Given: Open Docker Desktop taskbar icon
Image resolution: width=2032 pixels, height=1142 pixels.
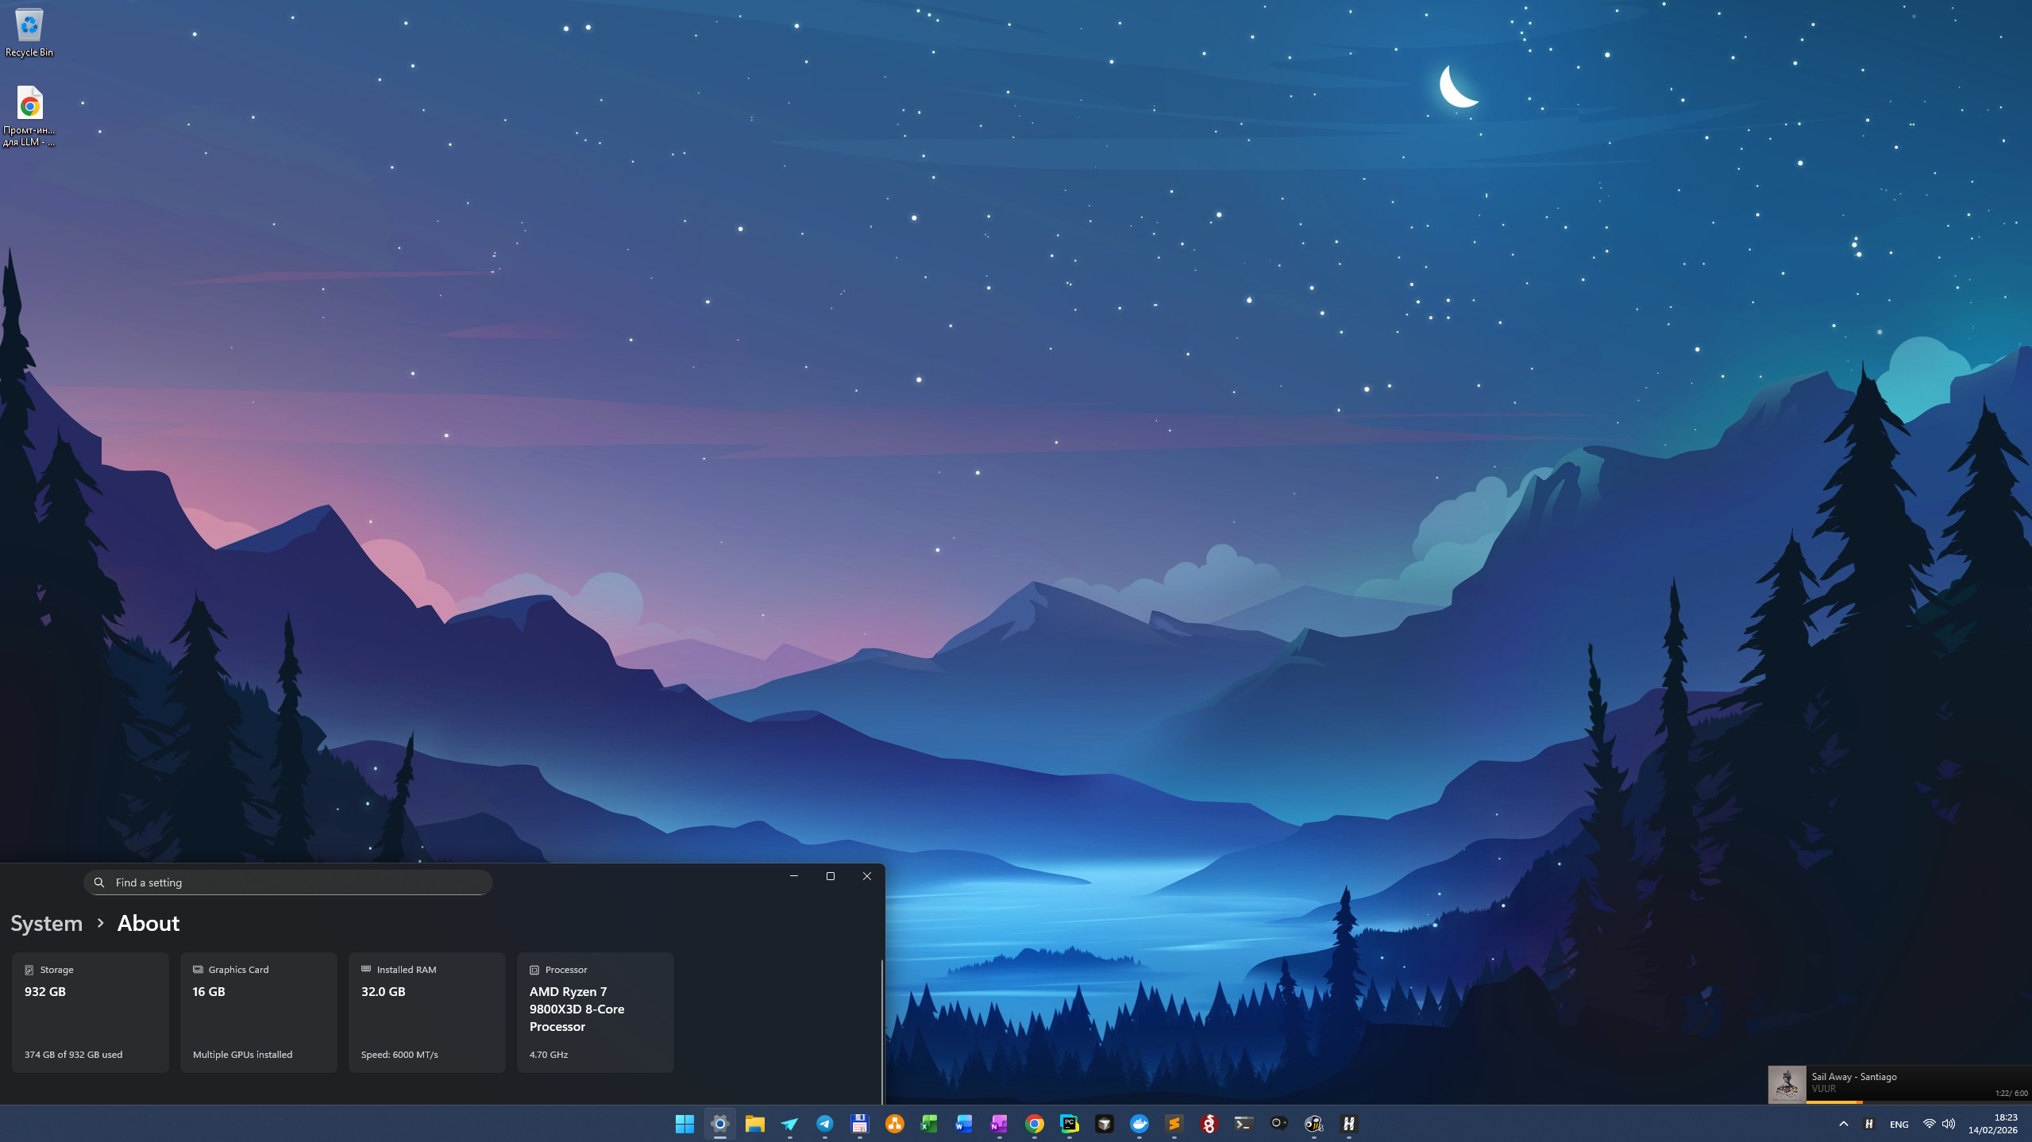Looking at the screenshot, I should 1139,1124.
